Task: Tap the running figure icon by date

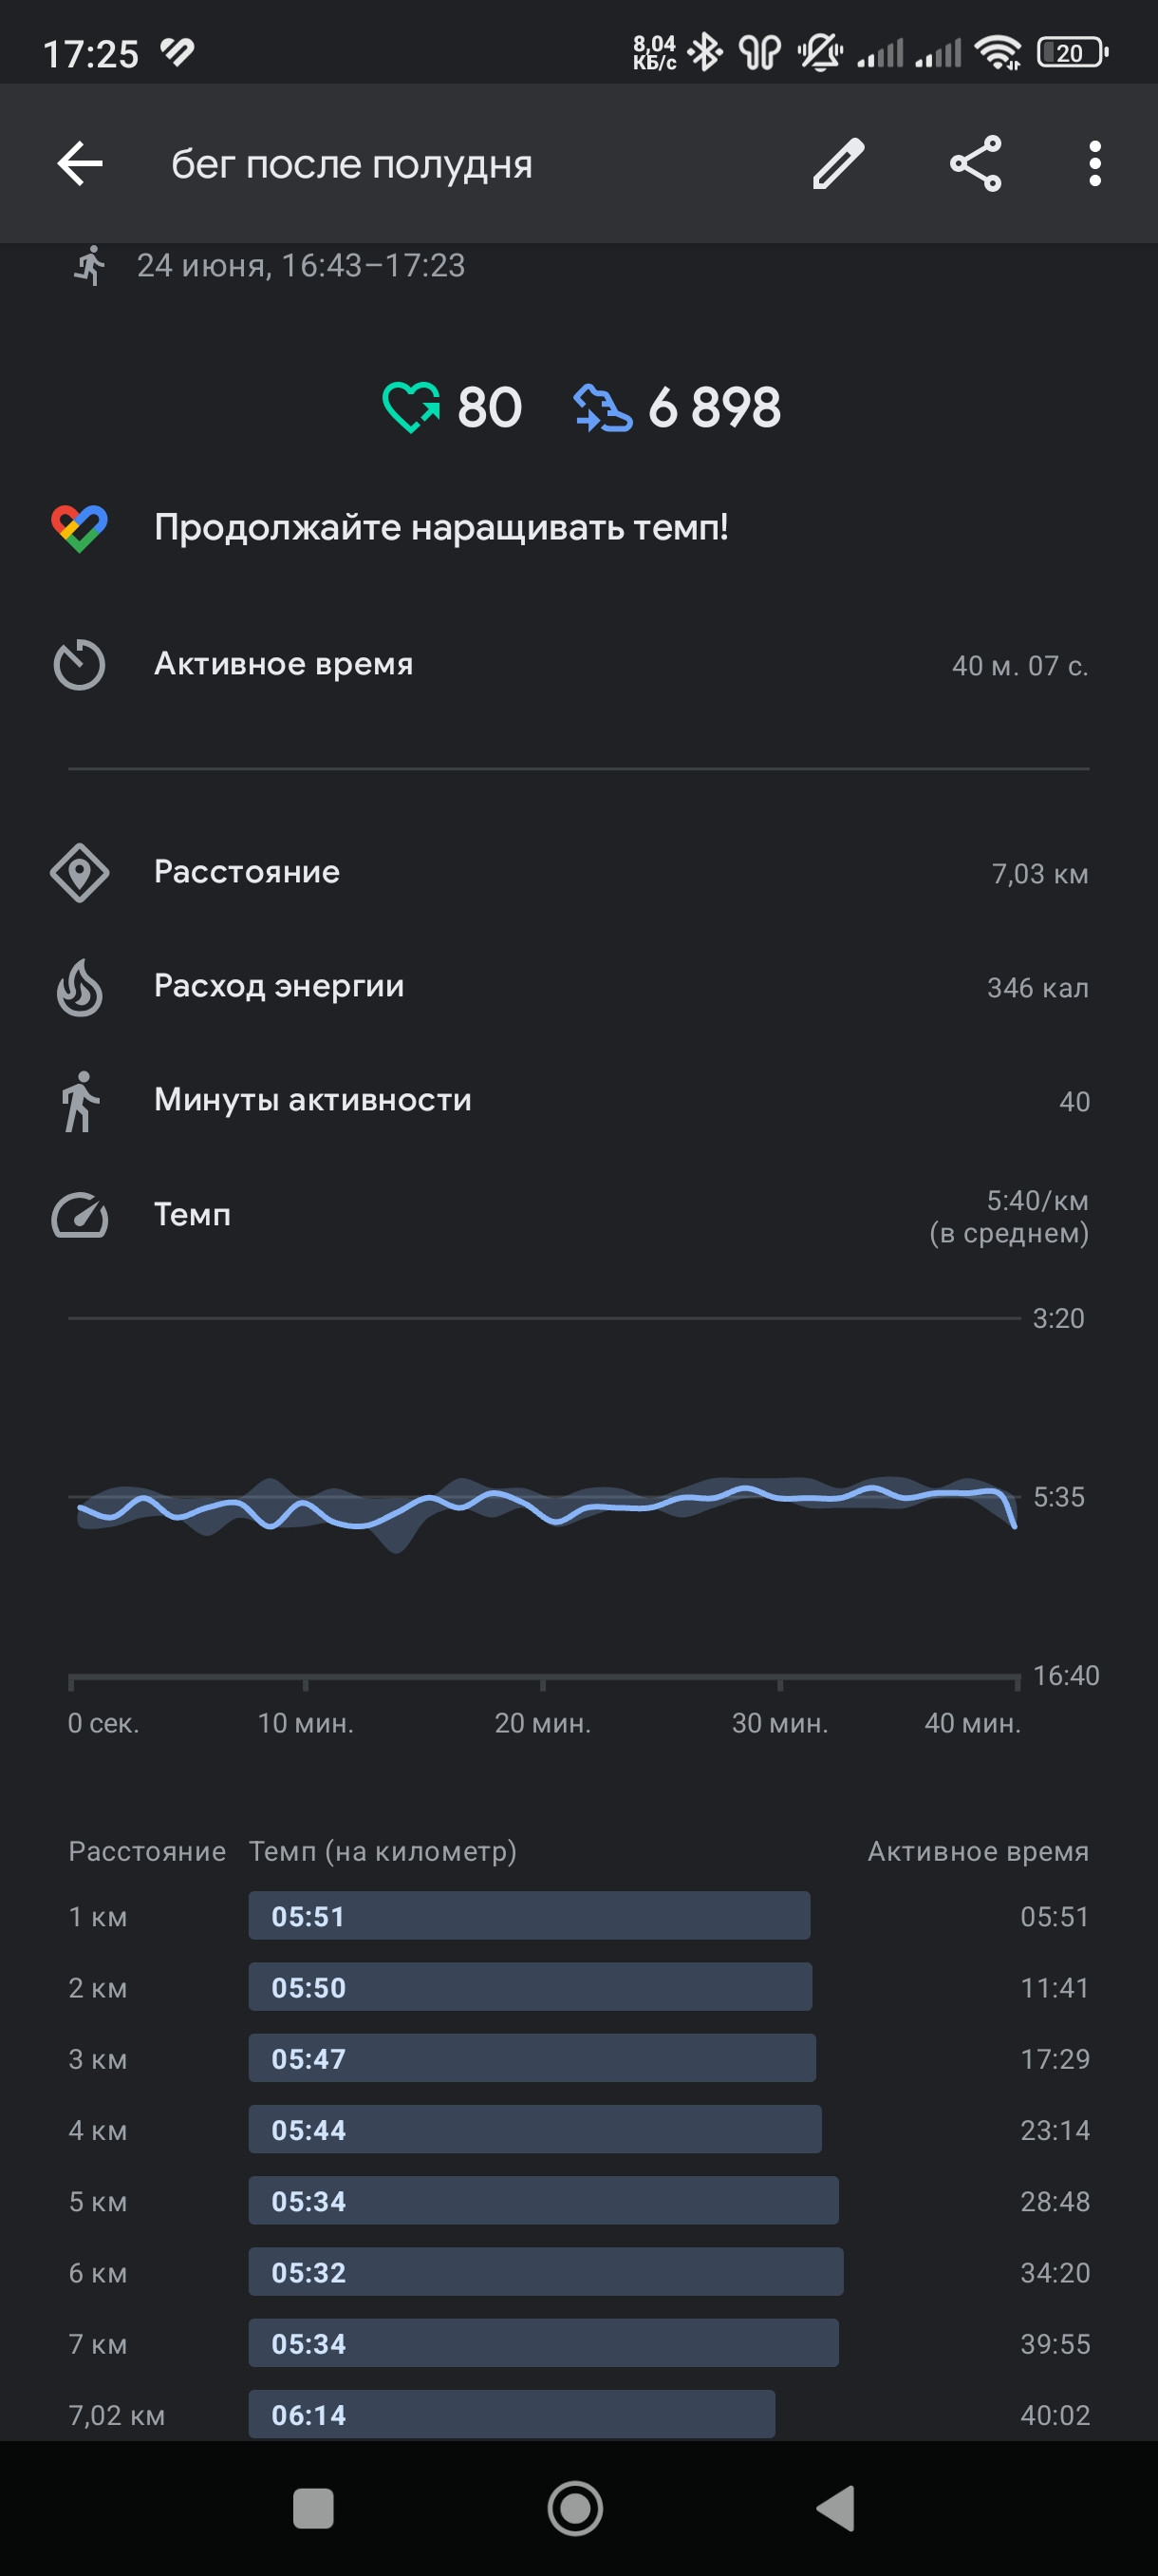Action: tap(90, 266)
